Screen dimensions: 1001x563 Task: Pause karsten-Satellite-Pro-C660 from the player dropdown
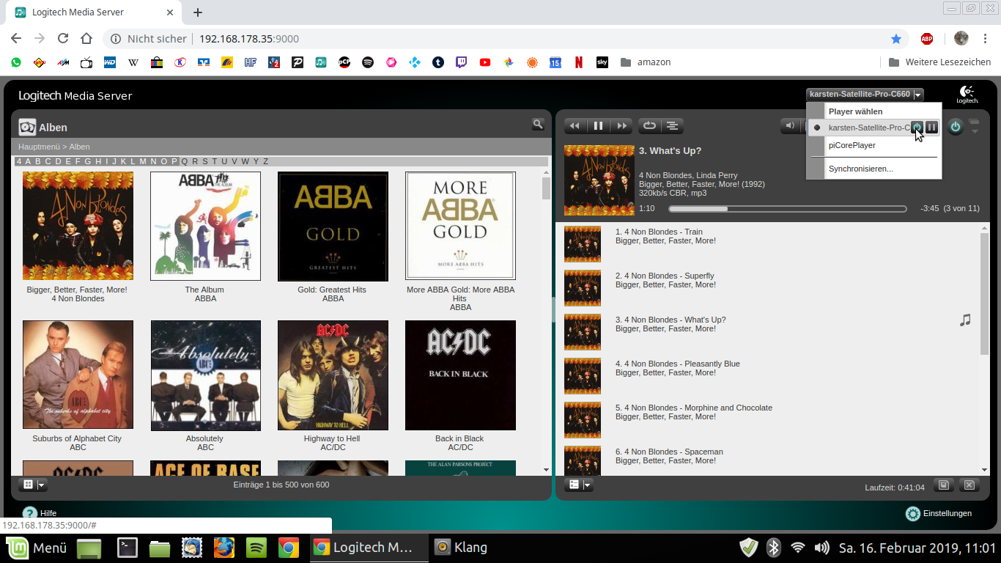click(x=931, y=128)
